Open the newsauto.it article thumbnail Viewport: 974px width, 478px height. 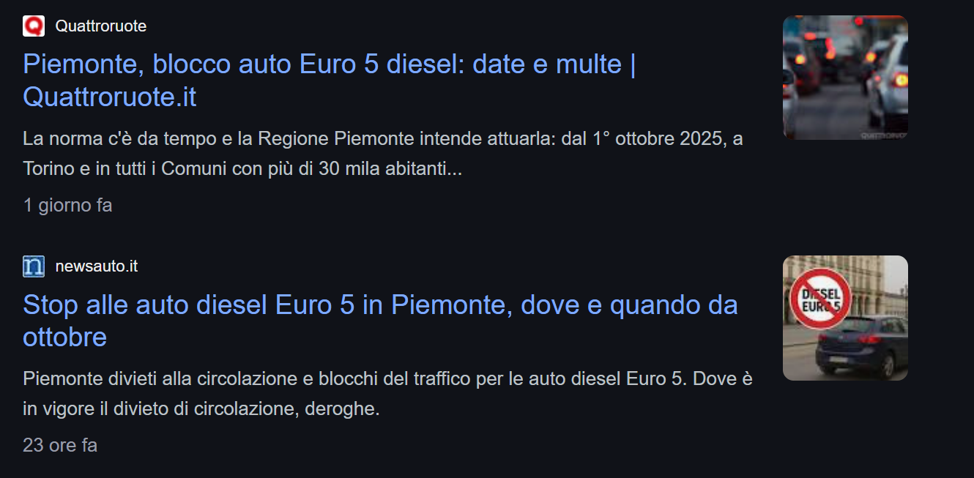tap(845, 318)
